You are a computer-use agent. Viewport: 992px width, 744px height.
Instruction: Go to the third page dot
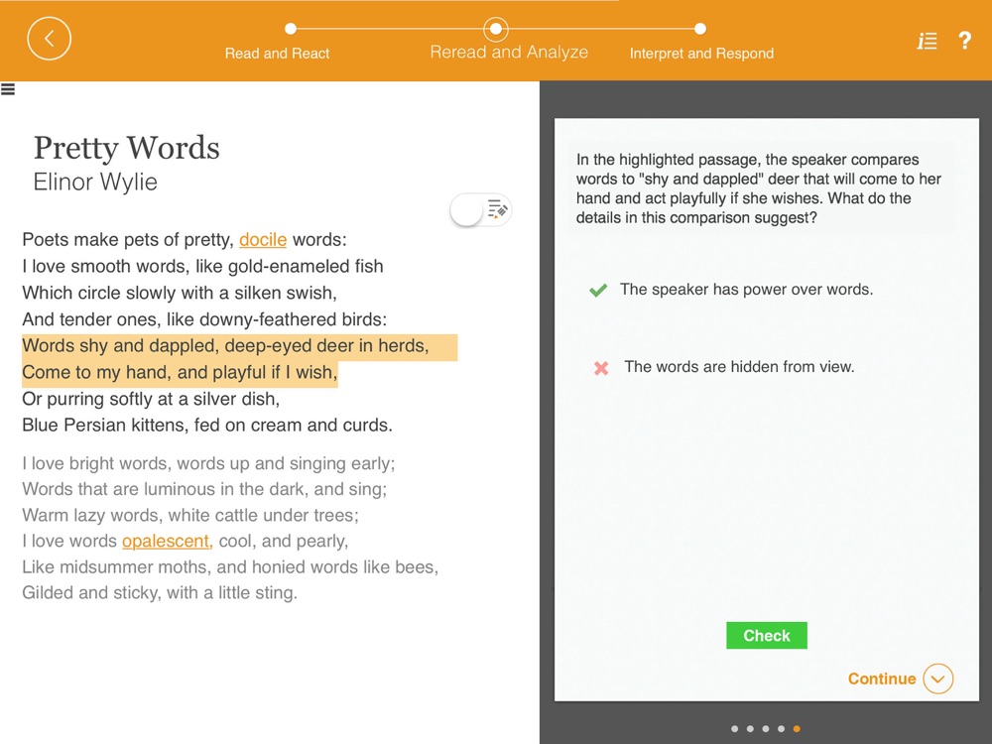766,729
